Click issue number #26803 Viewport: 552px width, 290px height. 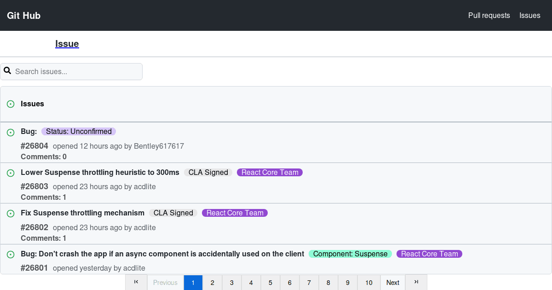34,186
